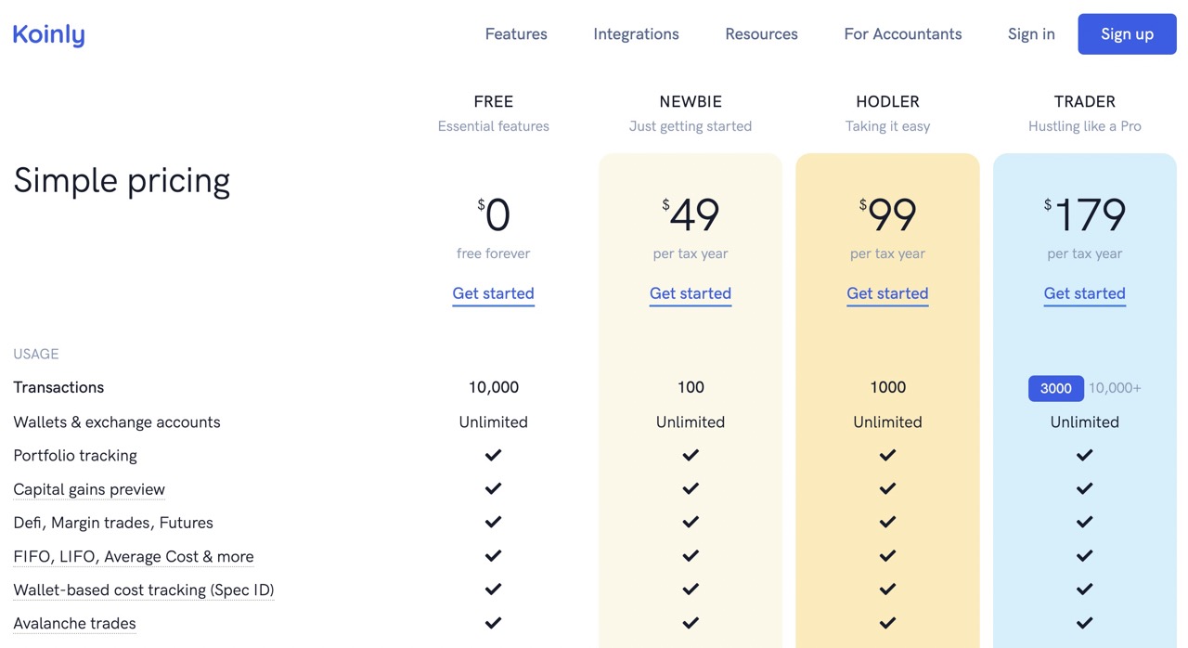The width and height of the screenshot is (1188, 648).
Task: Click the Defi checkmark in the TRADER column
Action: click(1084, 522)
